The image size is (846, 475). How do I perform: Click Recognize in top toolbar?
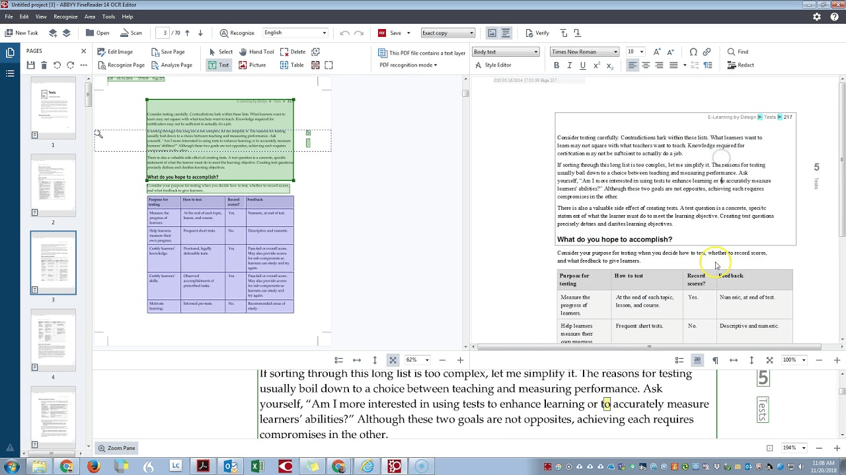pos(237,33)
